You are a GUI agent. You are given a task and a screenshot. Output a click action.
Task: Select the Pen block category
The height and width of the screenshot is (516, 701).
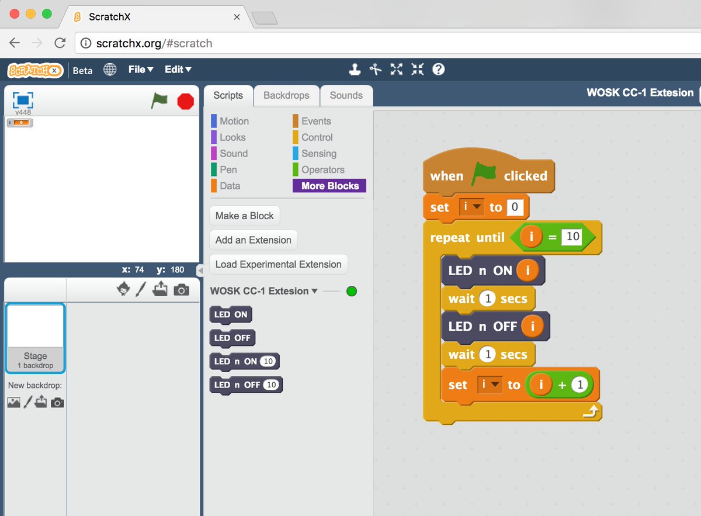point(228,170)
